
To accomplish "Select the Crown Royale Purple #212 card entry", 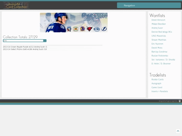I will pos(25,47).
